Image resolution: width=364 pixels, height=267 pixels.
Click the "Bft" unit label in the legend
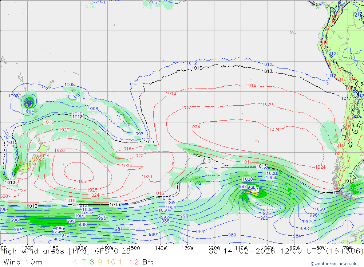coord(148,262)
